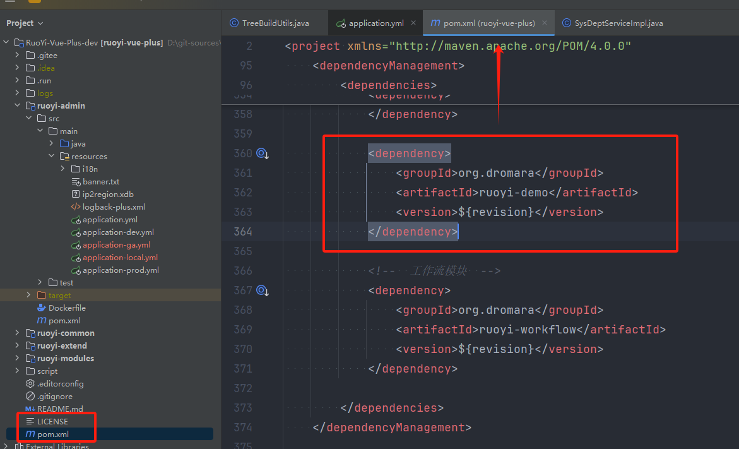Expand the .idea folder
The image size is (739, 449).
pyautogui.click(x=18, y=68)
